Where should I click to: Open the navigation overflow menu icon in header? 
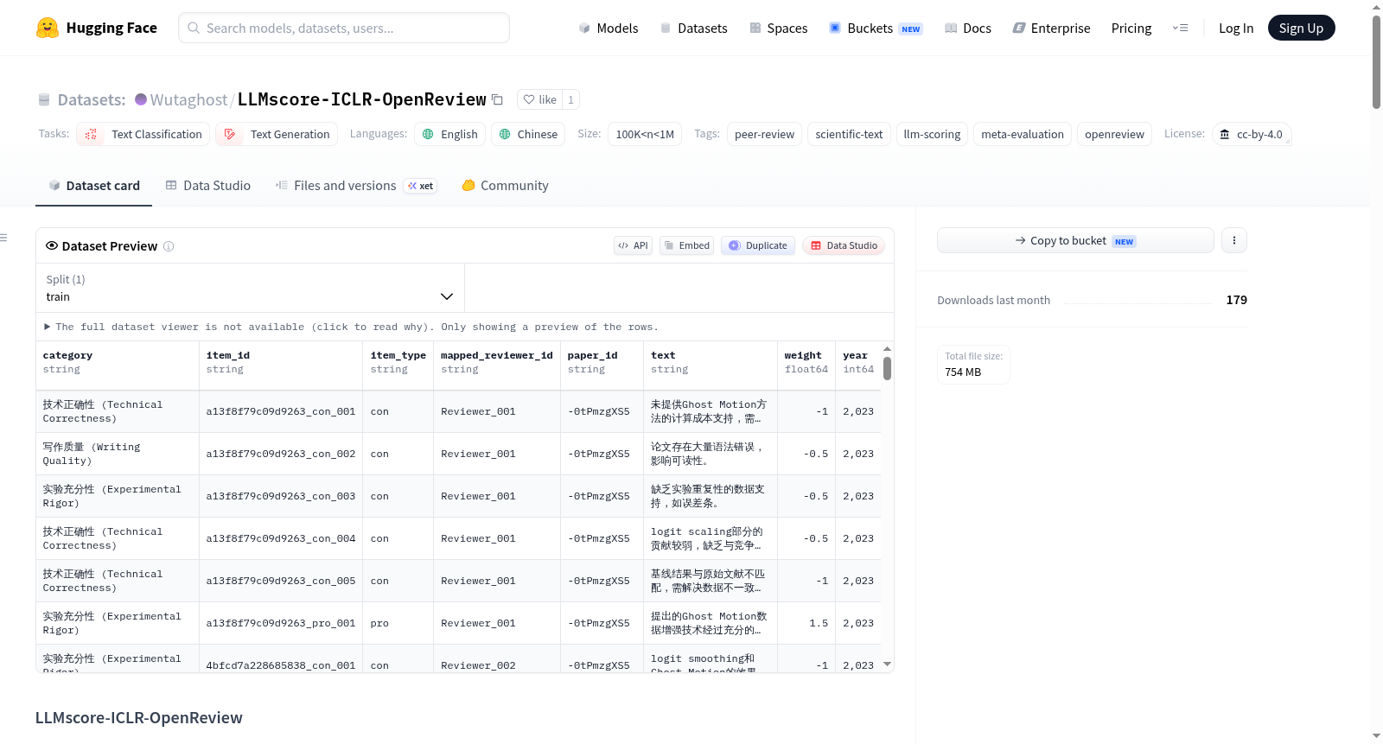[x=1180, y=28]
